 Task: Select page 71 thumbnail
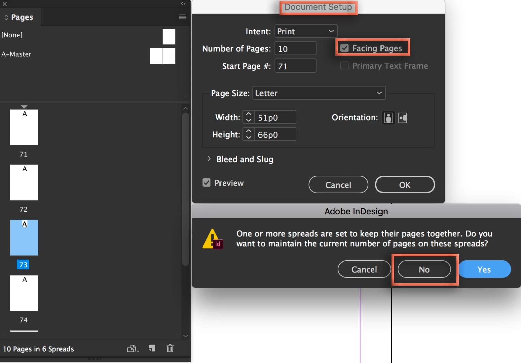[x=24, y=127]
